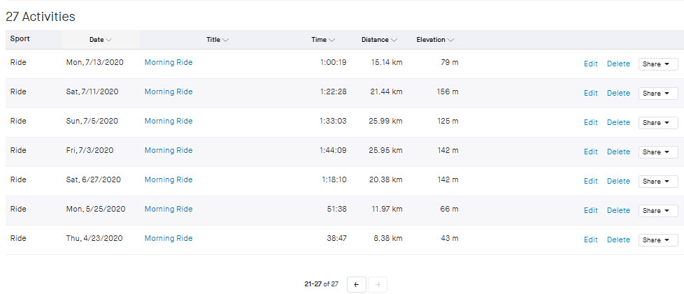Sort activities by Elevation column
This screenshot has width=684, height=294.
(x=434, y=40)
